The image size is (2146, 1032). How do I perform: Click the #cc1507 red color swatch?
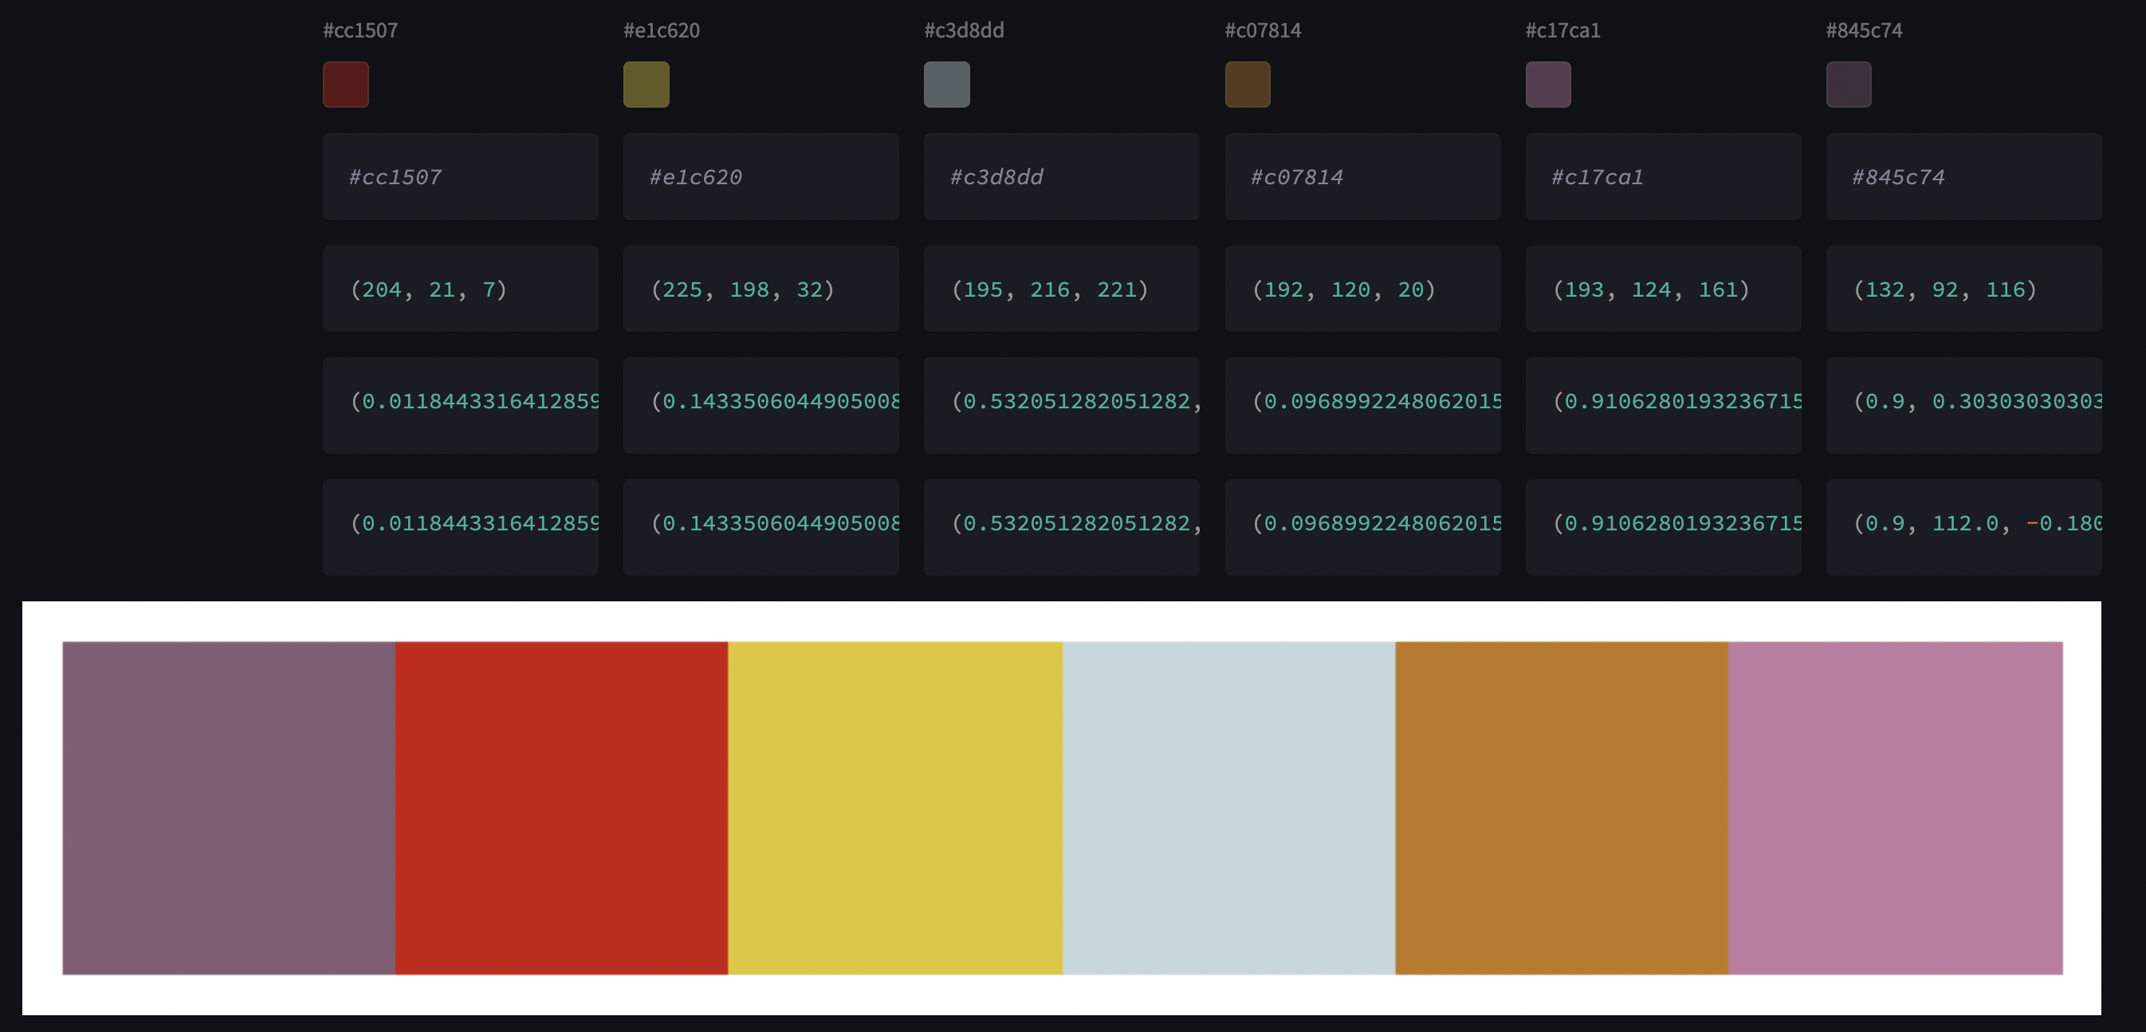[346, 85]
